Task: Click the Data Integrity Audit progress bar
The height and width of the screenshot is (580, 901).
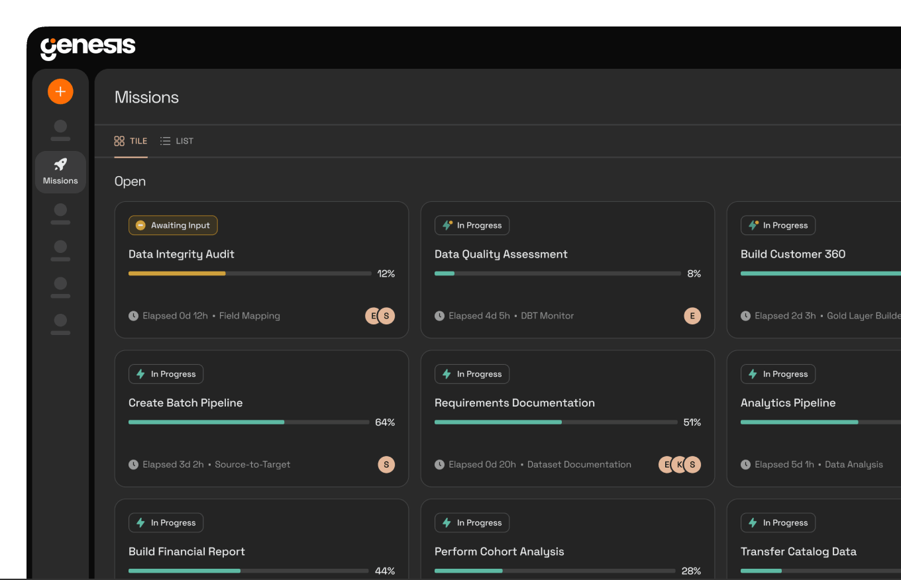Action: point(250,273)
